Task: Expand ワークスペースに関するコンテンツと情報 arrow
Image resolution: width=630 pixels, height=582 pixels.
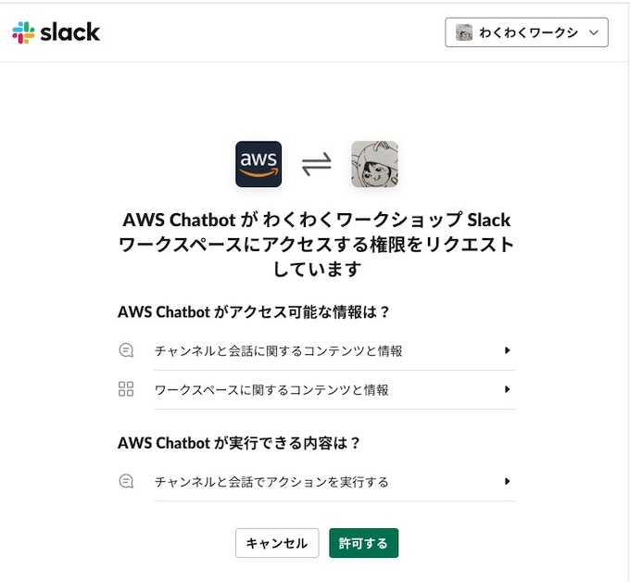Action: click(508, 389)
